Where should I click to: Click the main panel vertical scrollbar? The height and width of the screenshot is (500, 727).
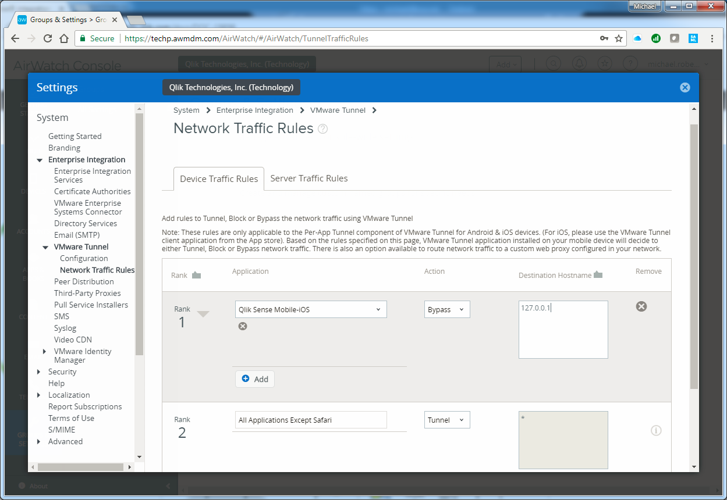click(694, 256)
